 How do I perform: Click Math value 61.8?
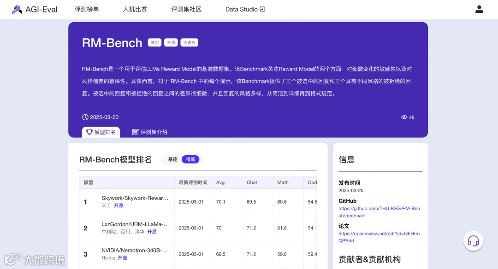click(282, 228)
